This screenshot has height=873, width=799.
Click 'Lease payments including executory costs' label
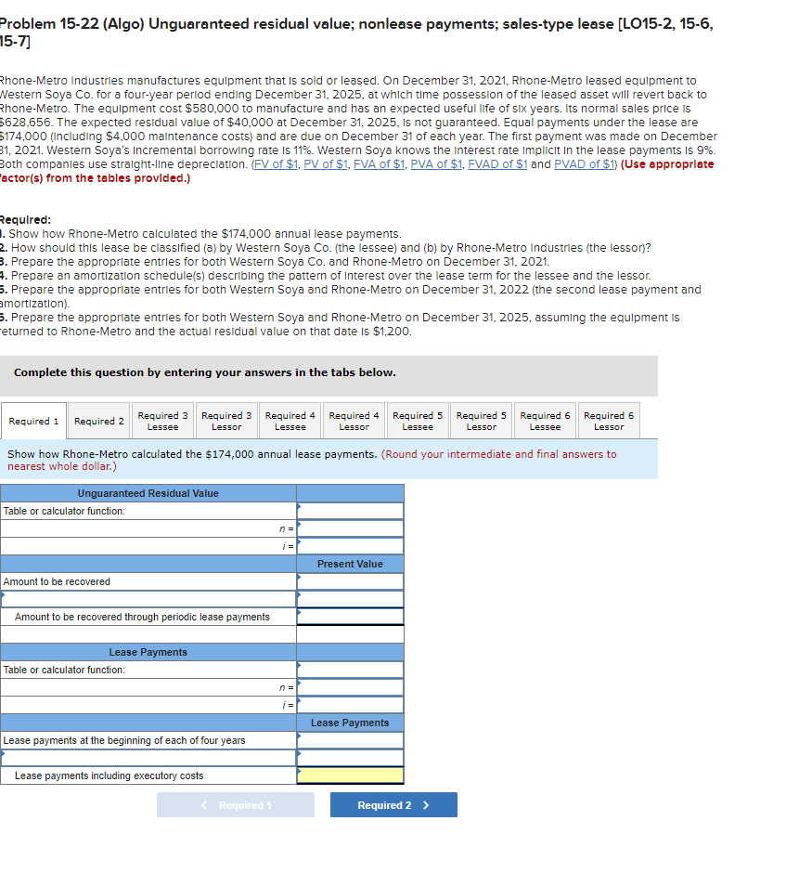[110, 775]
